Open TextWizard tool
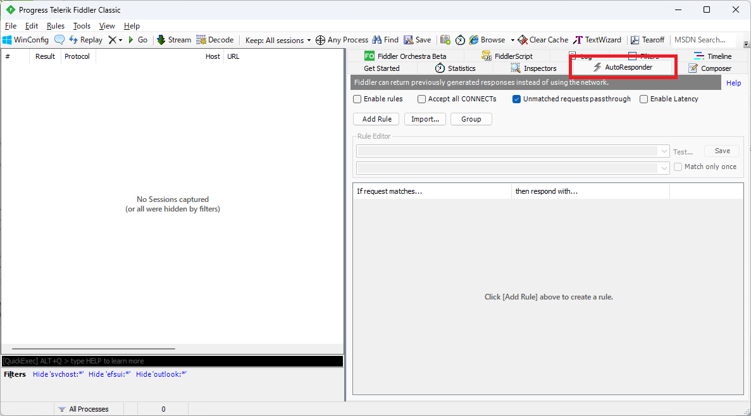Screen dimensions: 751x416 [597, 40]
